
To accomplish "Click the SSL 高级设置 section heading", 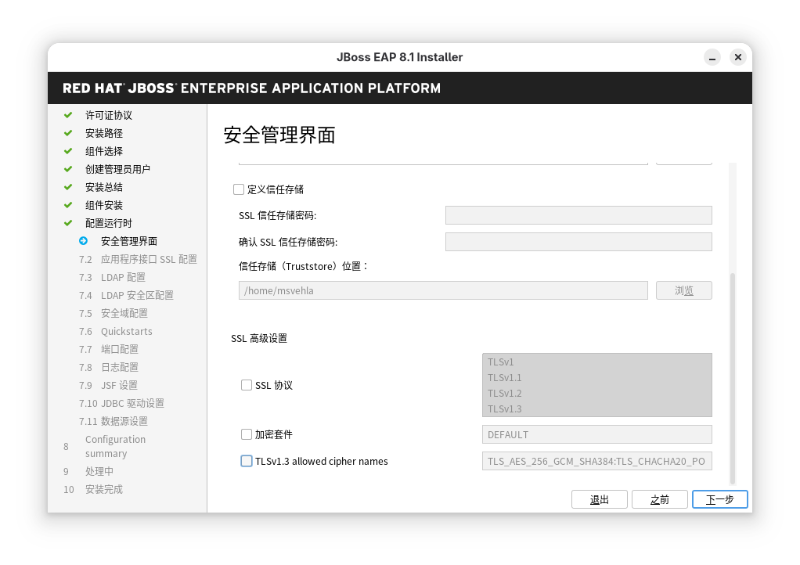I will tap(259, 339).
